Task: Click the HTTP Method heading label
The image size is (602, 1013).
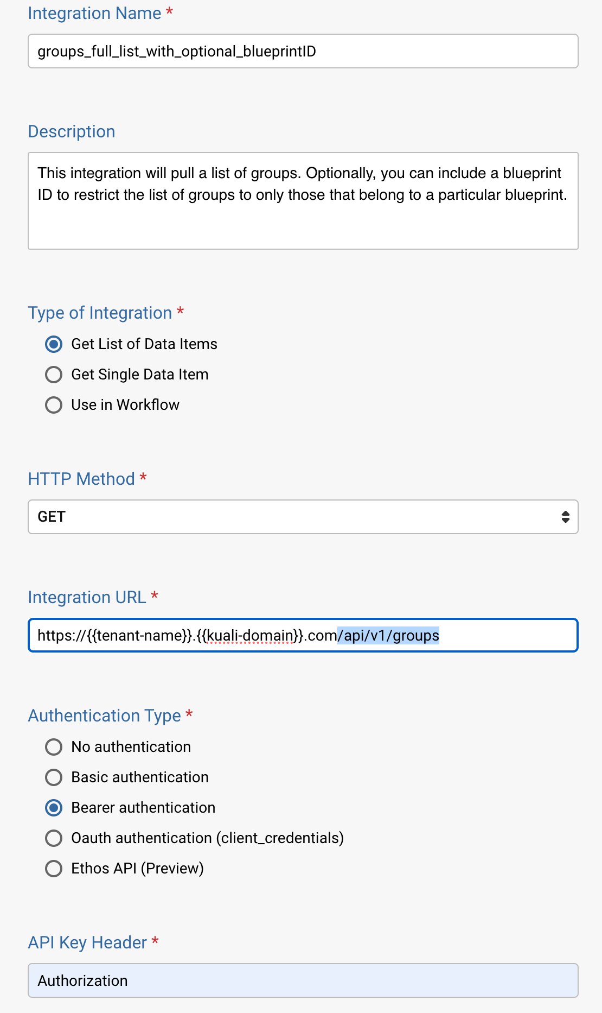Action: point(81,479)
